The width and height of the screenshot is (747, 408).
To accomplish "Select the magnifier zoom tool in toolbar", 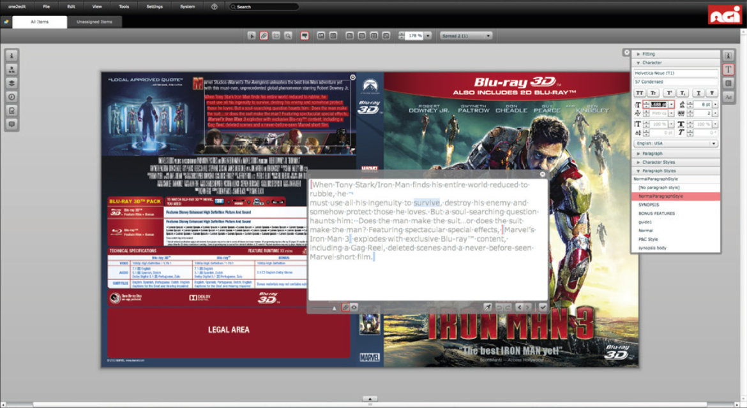I will click(288, 36).
